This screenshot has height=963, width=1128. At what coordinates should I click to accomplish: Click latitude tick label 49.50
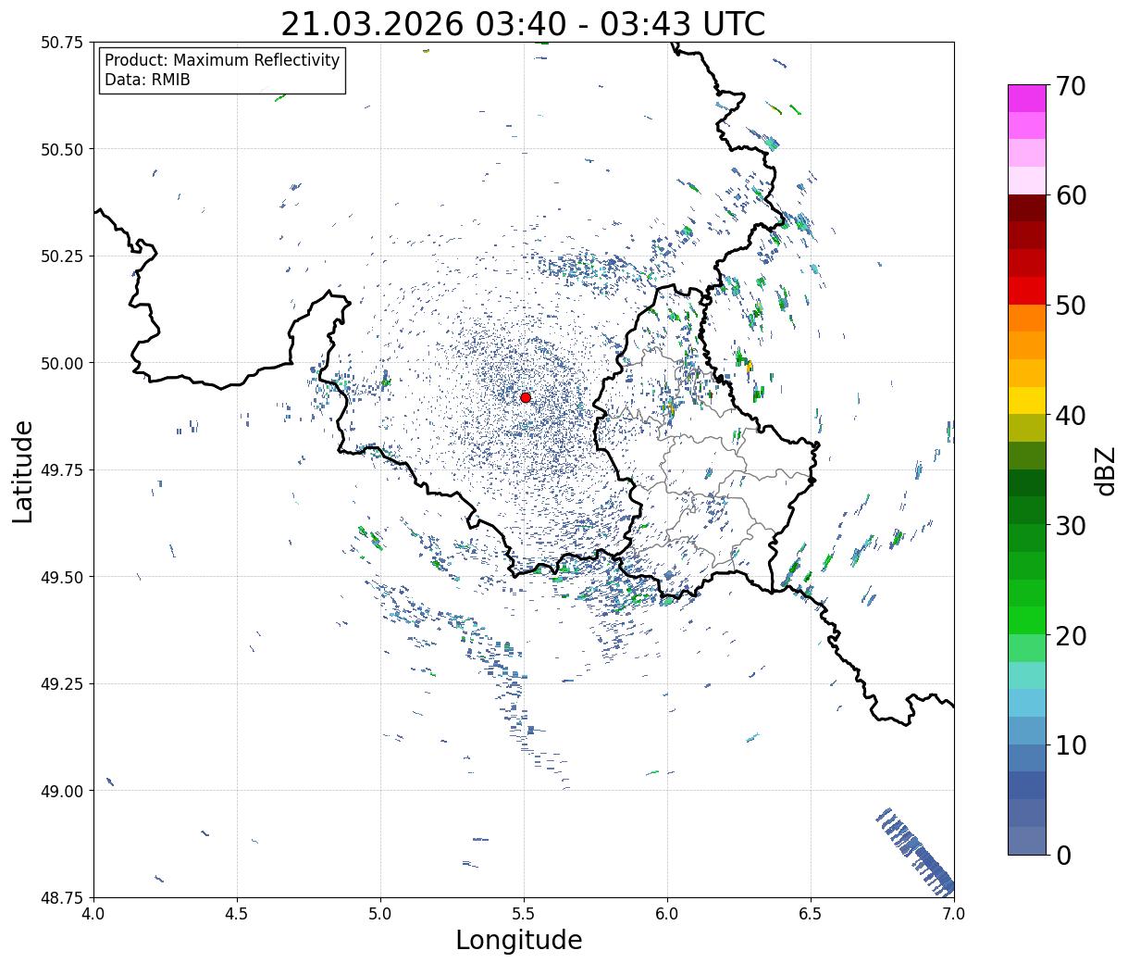click(62, 577)
